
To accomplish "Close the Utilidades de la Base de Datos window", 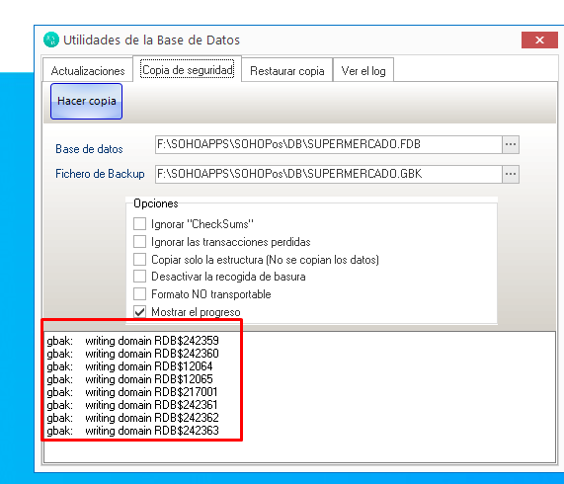I will (x=539, y=40).
